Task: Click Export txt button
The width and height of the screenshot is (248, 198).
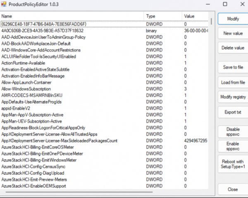Action: click(x=233, y=112)
